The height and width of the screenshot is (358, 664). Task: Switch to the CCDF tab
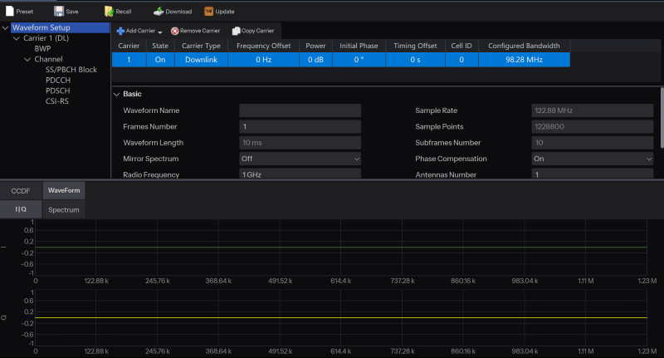tap(21, 191)
